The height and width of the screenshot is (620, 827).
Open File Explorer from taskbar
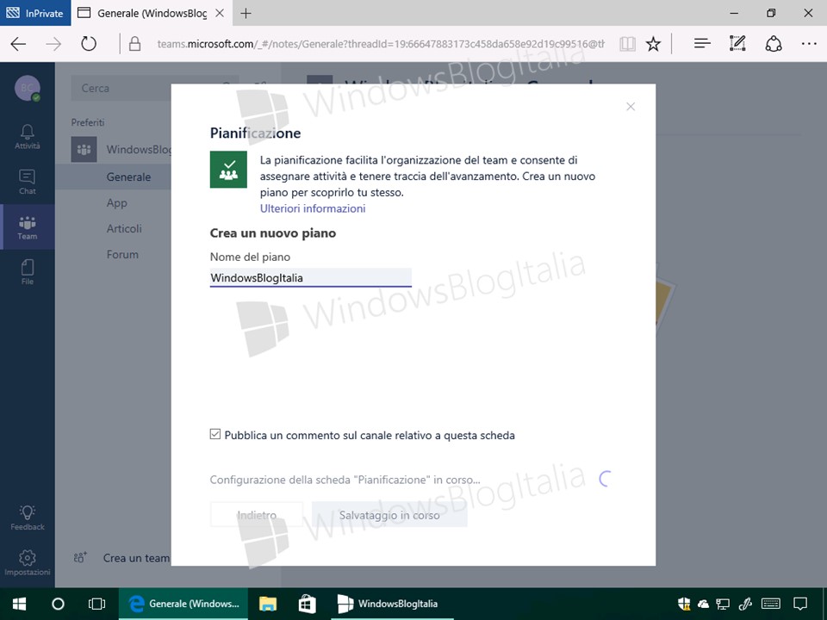pyautogui.click(x=268, y=604)
